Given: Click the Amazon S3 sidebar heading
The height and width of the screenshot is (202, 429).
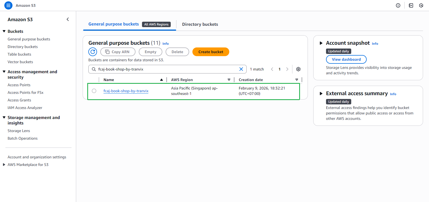Looking at the screenshot, I should [20, 20].
